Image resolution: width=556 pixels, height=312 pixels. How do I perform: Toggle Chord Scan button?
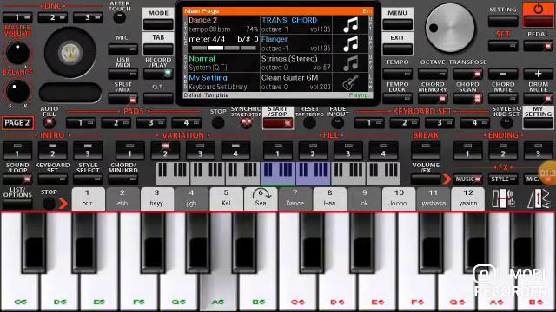(467, 98)
